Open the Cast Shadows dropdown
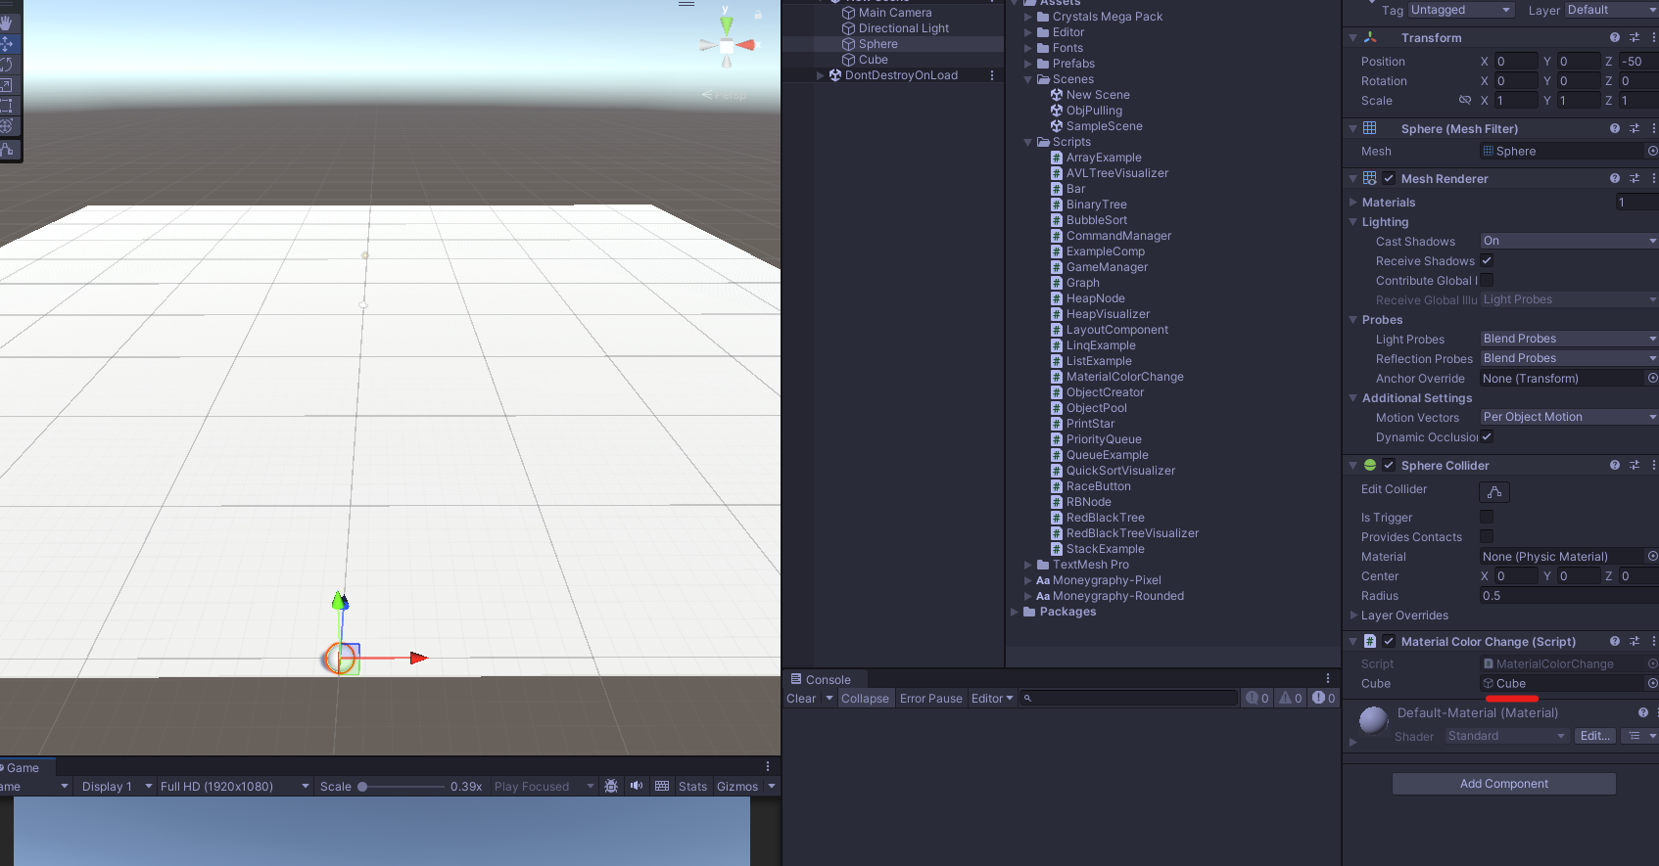The height and width of the screenshot is (866, 1659). 1569,241
